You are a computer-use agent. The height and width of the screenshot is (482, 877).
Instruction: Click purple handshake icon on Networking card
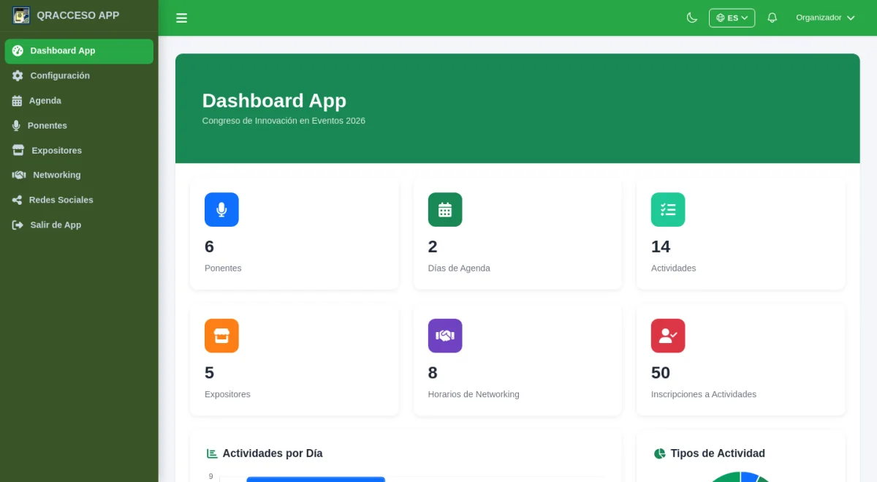coord(445,336)
